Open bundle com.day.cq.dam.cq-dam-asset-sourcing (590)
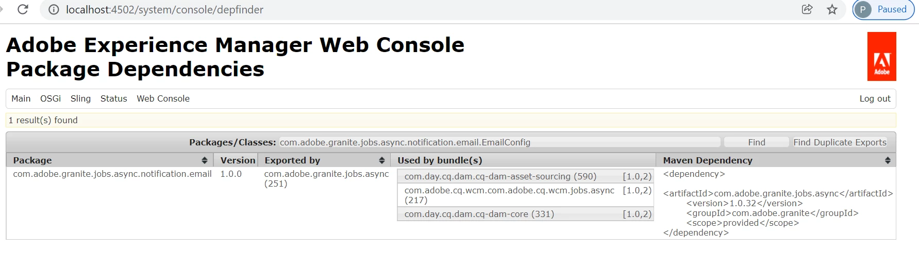This screenshot has height=266, width=919. [500, 176]
